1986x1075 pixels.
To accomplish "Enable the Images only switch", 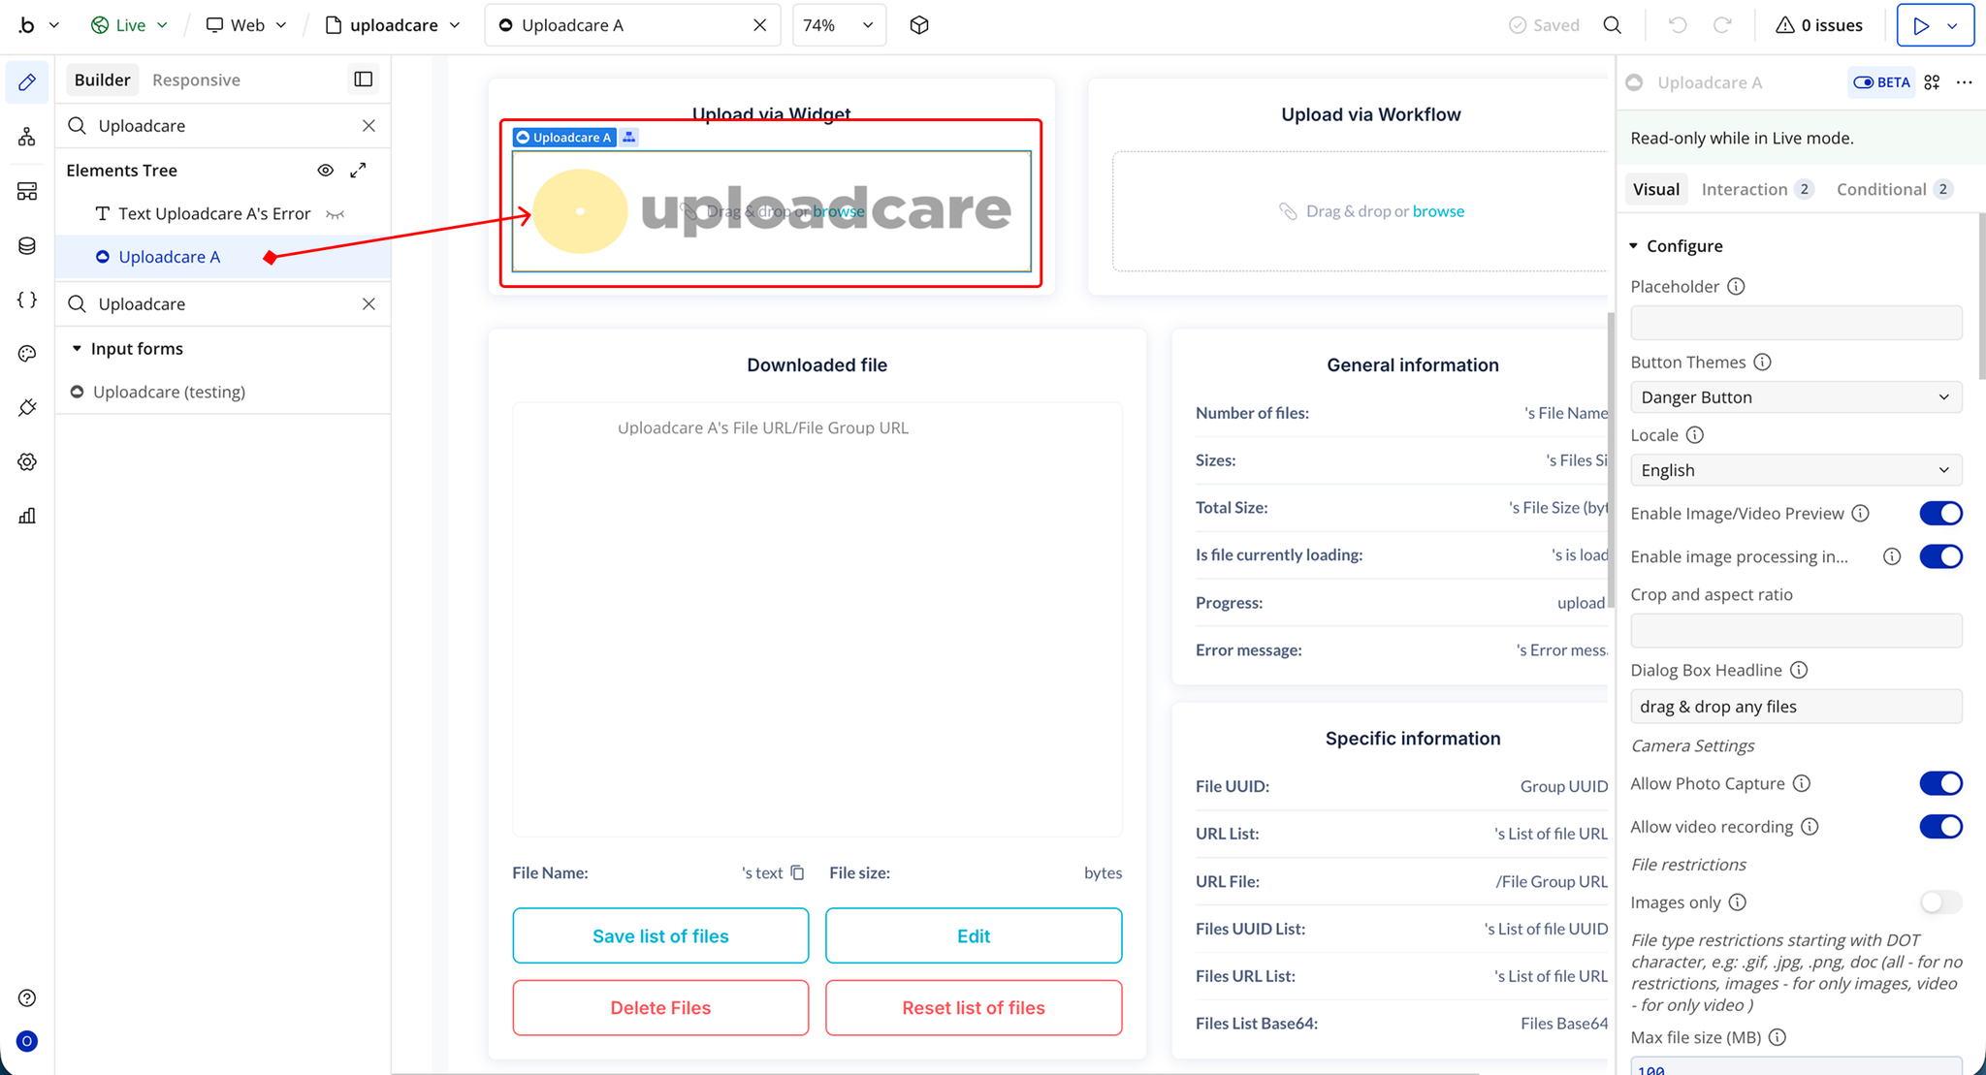I will point(1941,902).
